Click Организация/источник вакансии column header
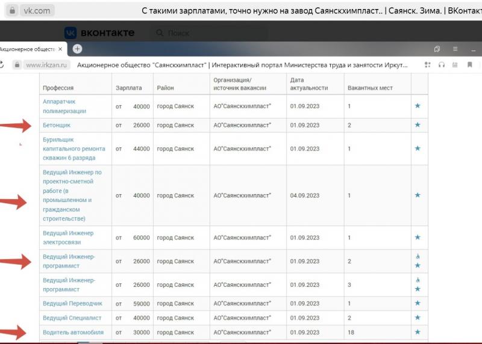 (x=240, y=84)
